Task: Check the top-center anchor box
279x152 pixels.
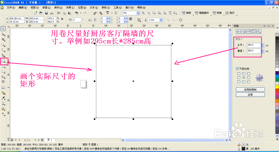Action: [x=244, y=73]
